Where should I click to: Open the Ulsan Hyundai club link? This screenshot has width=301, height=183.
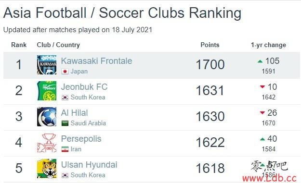(x=89, y=165)
